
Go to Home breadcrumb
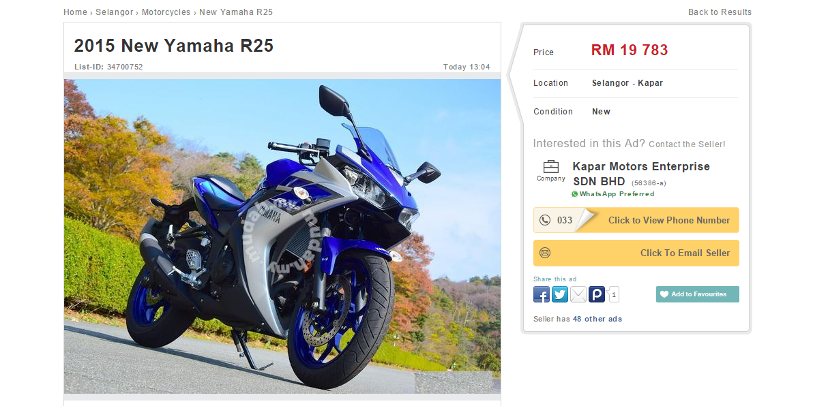[x=75, y=12]
